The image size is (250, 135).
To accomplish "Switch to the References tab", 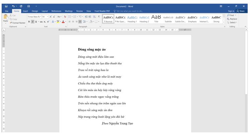I will (56, 11).
